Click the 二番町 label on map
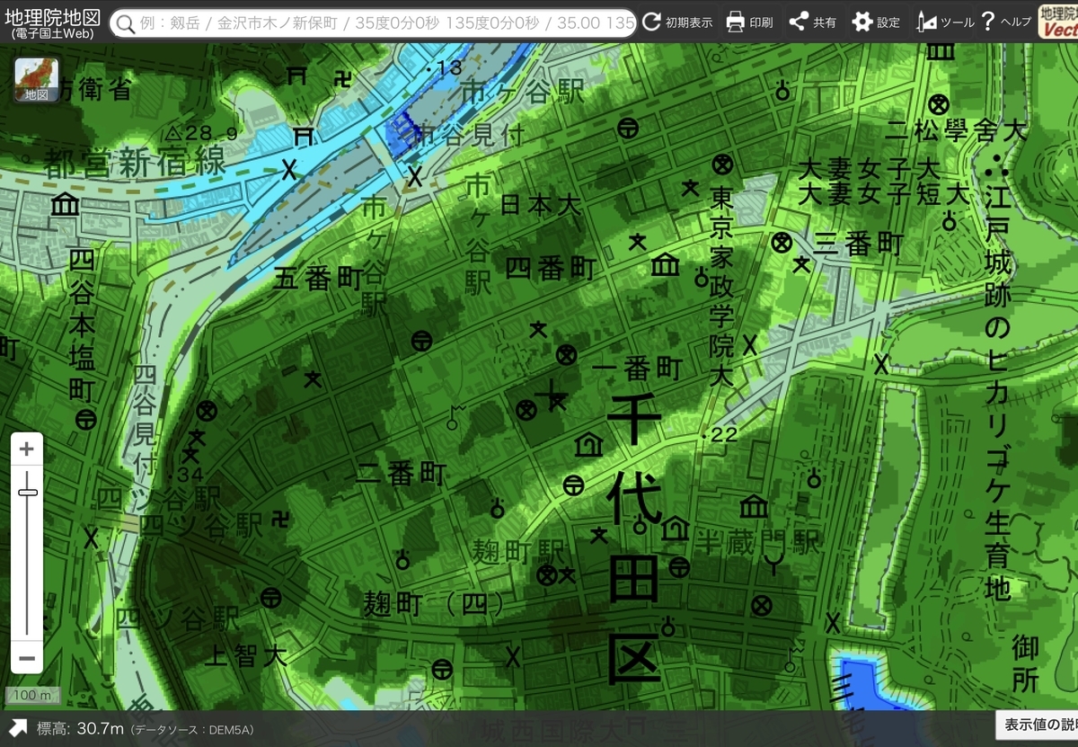This screenshot has width=1078, height=747. [x=401, y=474]
